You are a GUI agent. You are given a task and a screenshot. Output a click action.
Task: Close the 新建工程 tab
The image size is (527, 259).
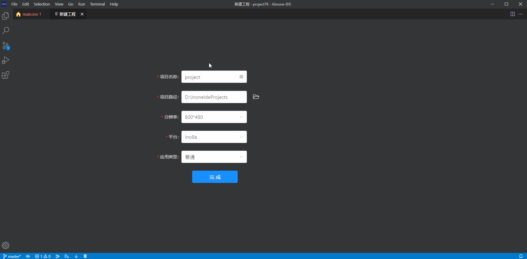(82, 14)
